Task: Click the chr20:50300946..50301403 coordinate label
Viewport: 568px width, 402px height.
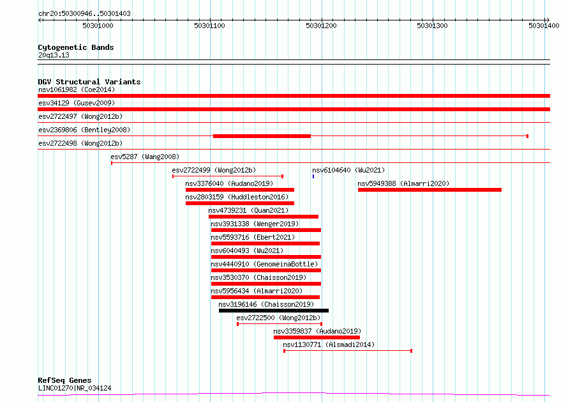Action: (x=84, y=13)
